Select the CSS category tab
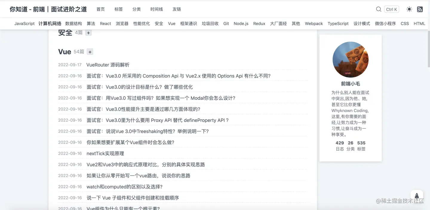The height and width of the screenshot is (210, 430). (405, 24)
